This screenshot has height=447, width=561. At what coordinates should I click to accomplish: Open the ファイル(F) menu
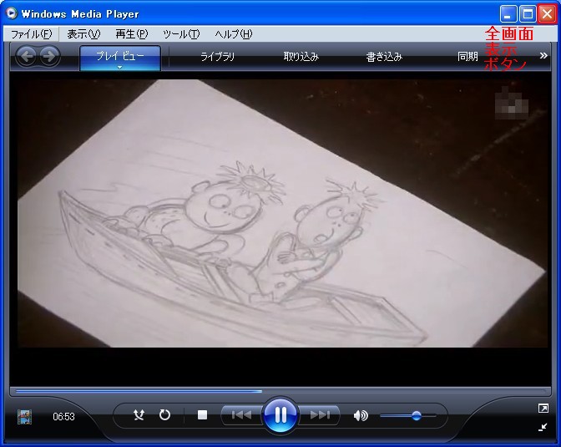[31, 34]
